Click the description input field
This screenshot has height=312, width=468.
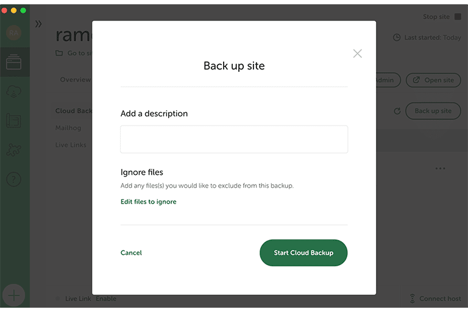234,139
